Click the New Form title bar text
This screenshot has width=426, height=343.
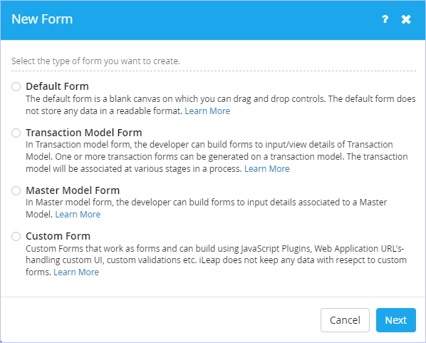pos(42,19)
